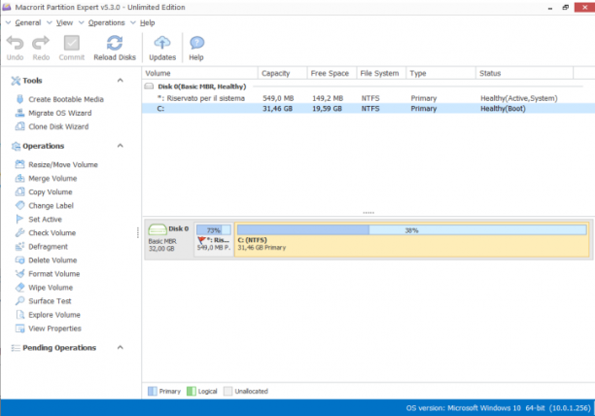
Task: Click the Format Volume icon
Action: click(x=19, y=273)
